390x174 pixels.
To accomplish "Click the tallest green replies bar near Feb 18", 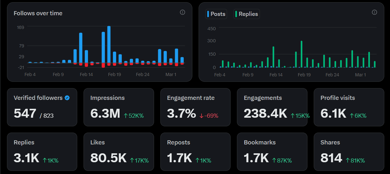I will (302, 54).
